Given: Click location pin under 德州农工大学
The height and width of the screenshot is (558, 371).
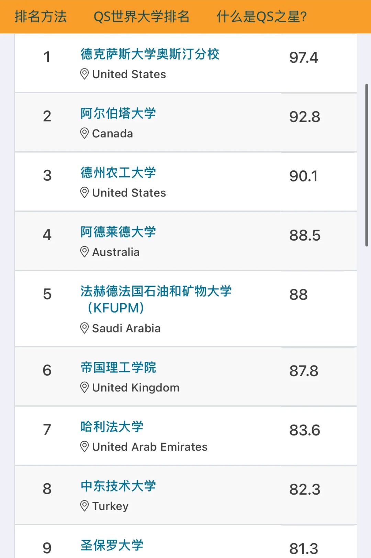Looking at the screenshot, I should 84,192.
